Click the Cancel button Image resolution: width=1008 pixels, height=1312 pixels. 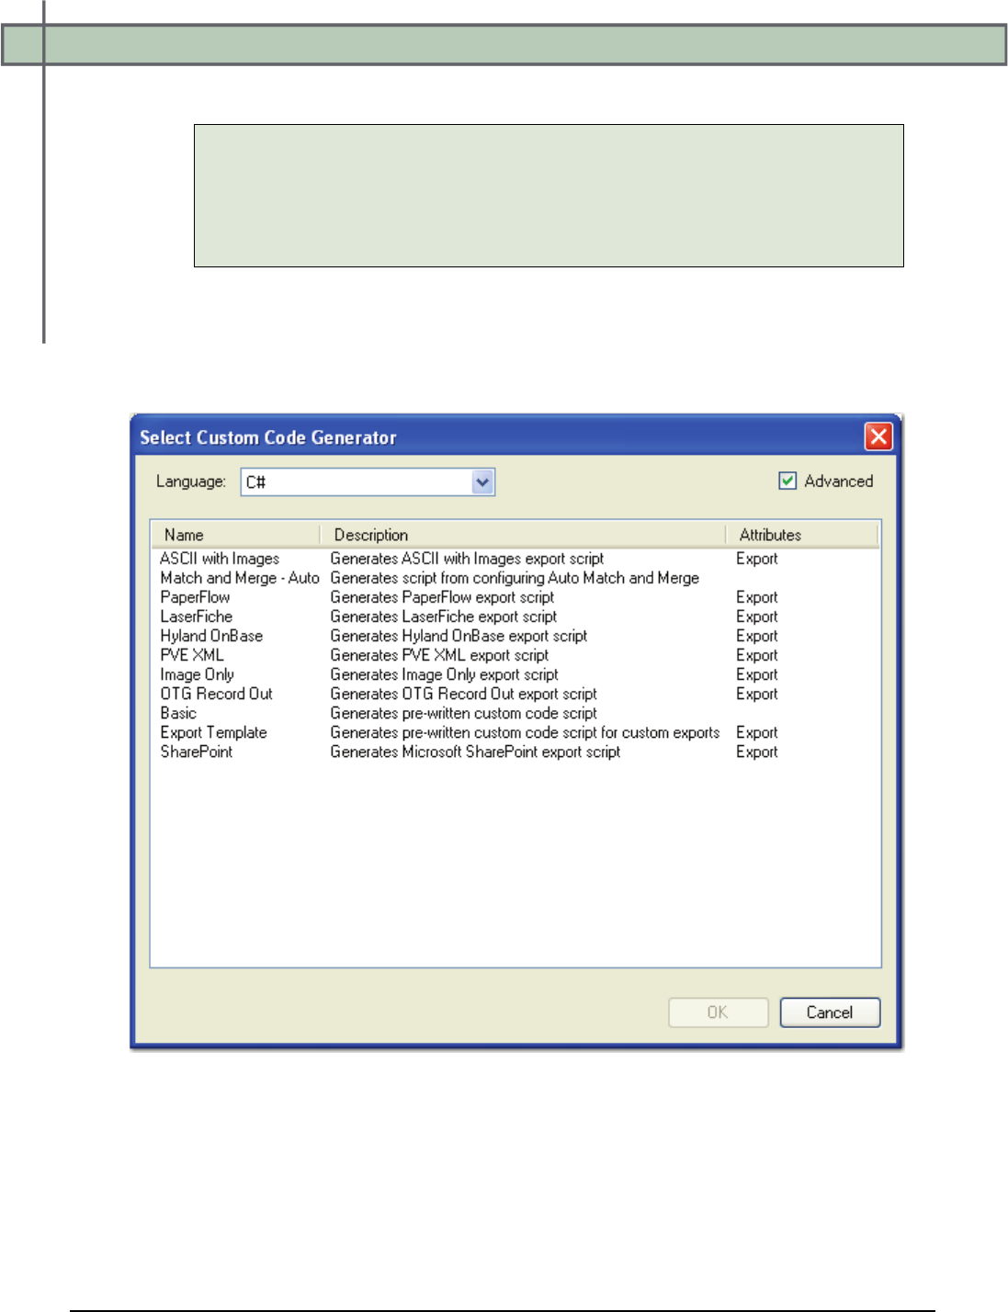830,1012
